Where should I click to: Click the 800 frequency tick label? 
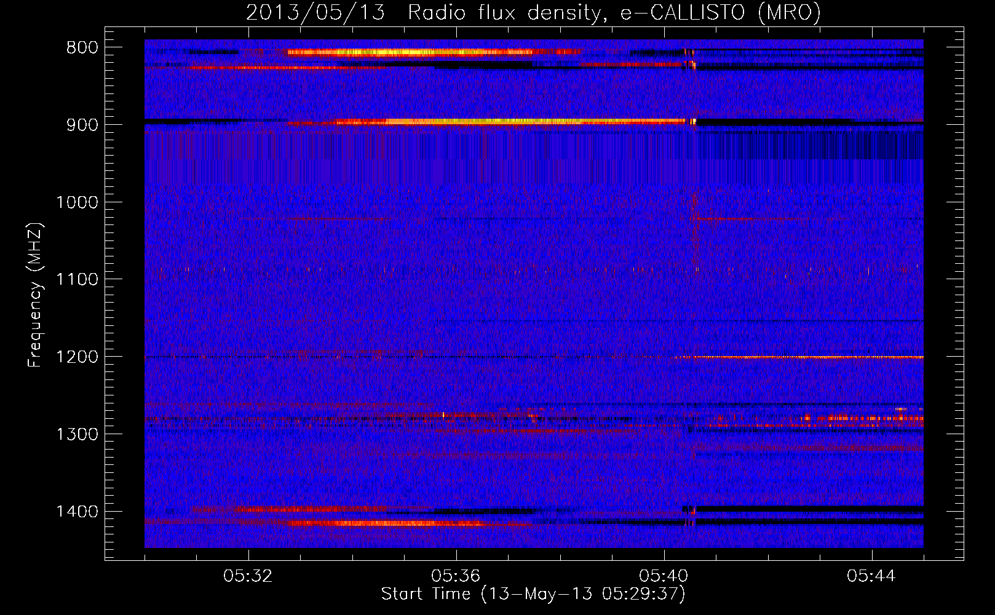tap(82, 48)
